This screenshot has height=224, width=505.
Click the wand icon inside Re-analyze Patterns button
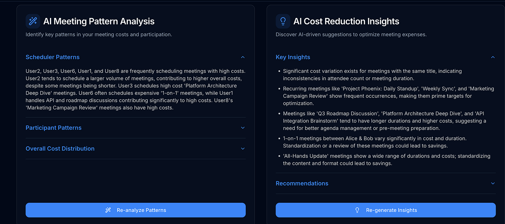coord(108,210)
